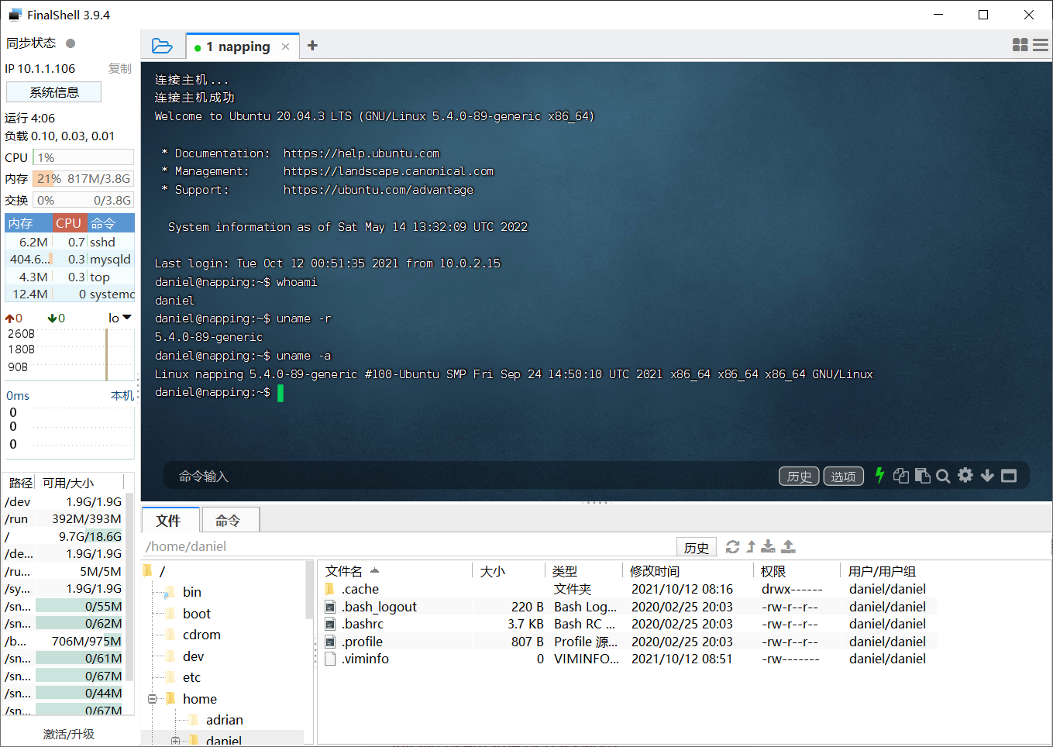Add a new session tab with plus
Image resolution: width=1053 pixels, height=747 pixels.
312,46
